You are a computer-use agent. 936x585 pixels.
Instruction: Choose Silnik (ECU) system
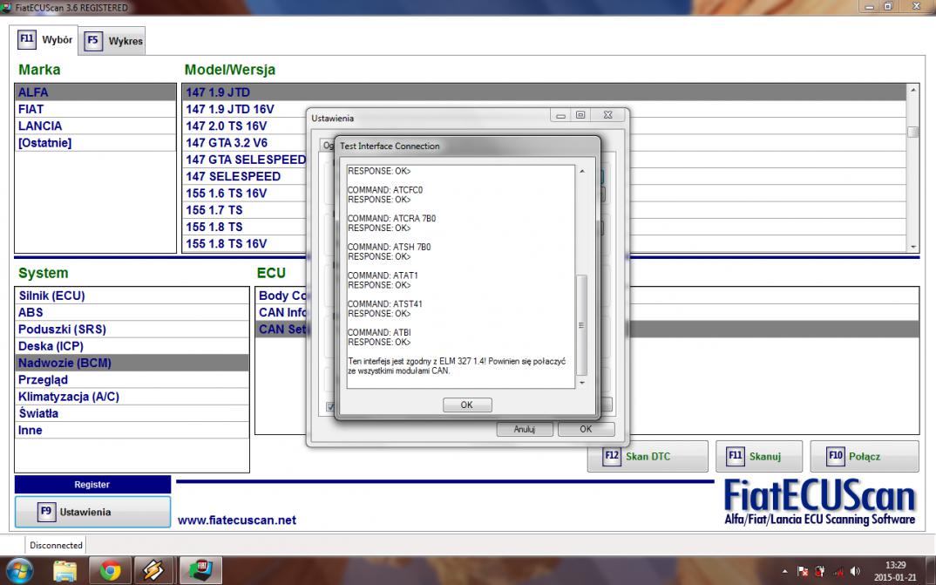point(132,296)
